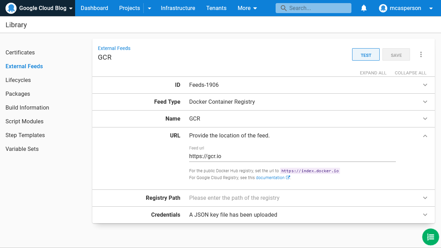Image resolution: width=441 pixels, height=248 pixels.
Task: Open notifications via the bell icon
Action: pos(364,8)
